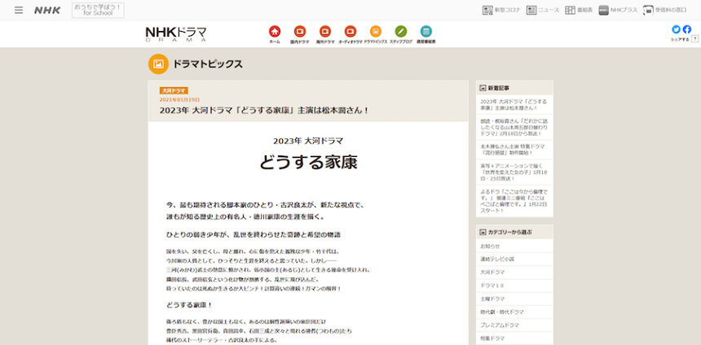Screen dimensions: 701x345
Task: Click the subheading ひとりの弱き少年が、乱世を終わらせた
Action: coord(254,234)
